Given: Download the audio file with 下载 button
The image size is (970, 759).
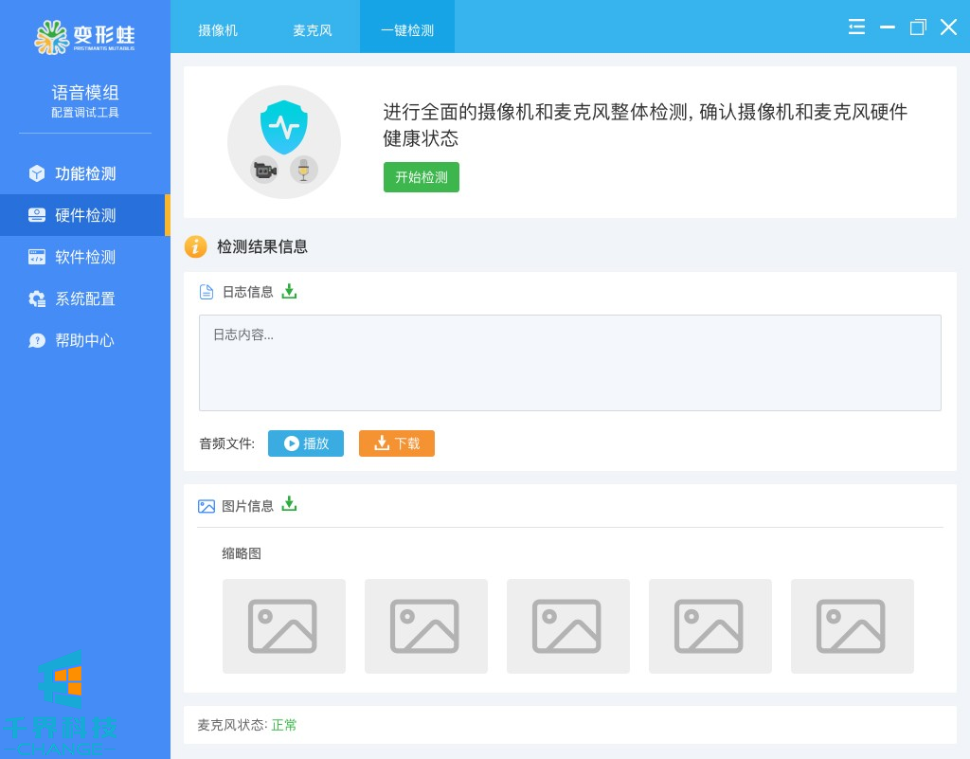Looking at the screenshot, I should [396, 443].
